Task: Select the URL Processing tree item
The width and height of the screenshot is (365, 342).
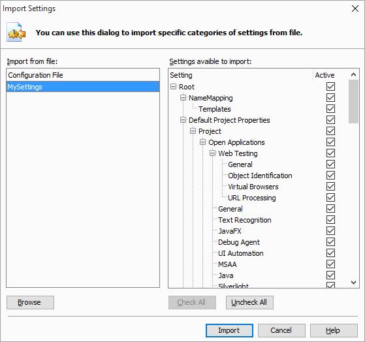Action: click(x=251, y=198)
